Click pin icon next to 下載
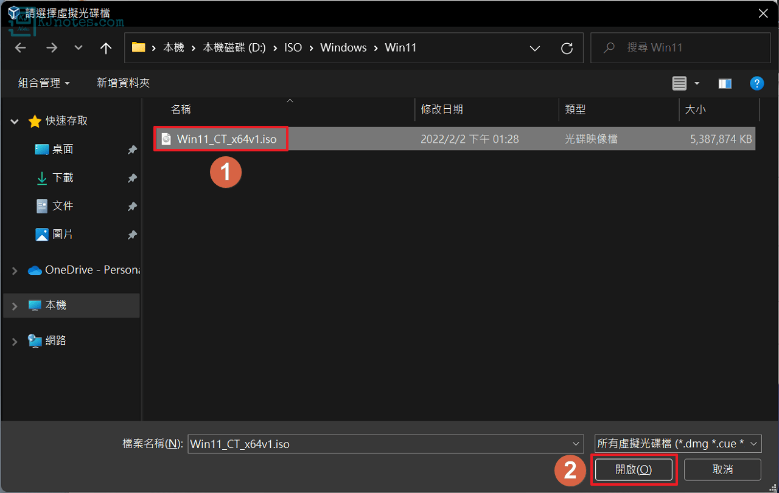 132,178
